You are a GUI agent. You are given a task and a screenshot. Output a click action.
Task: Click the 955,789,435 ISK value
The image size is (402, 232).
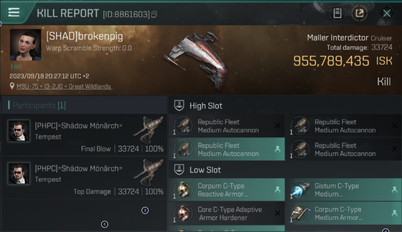click(x=331, y=61)
